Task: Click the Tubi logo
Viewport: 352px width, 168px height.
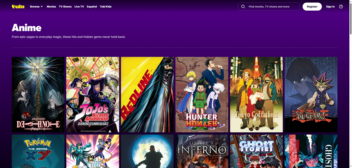Action: coord(18,6)
